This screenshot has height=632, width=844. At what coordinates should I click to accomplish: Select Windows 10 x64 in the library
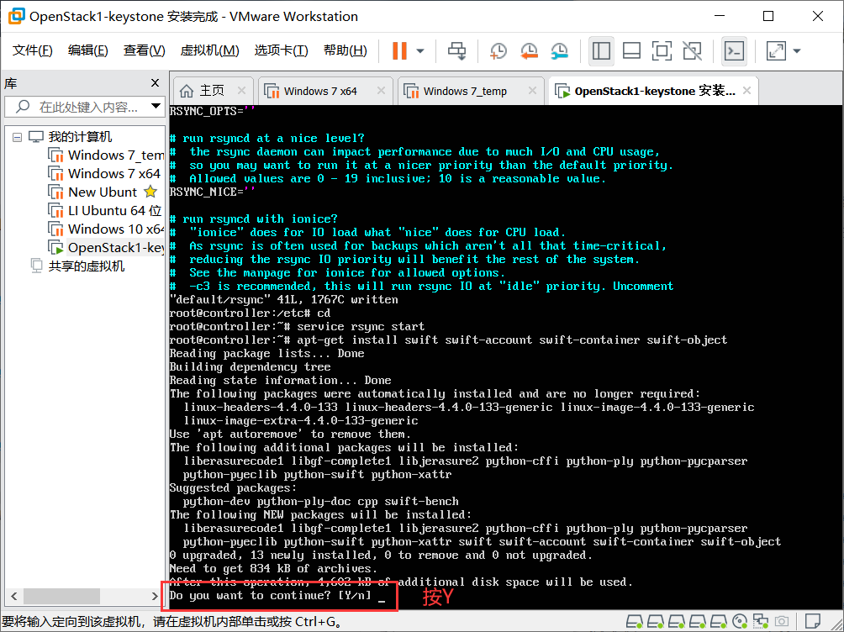(116, 229)
